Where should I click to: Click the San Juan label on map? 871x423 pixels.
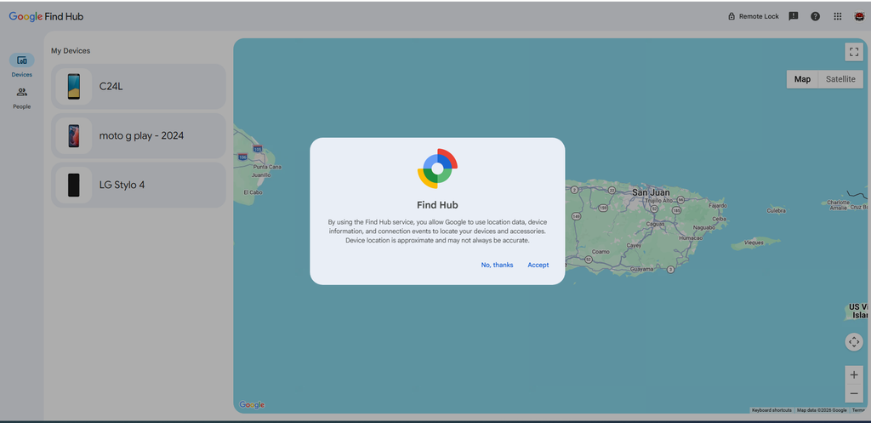click(x=651, y=192)
